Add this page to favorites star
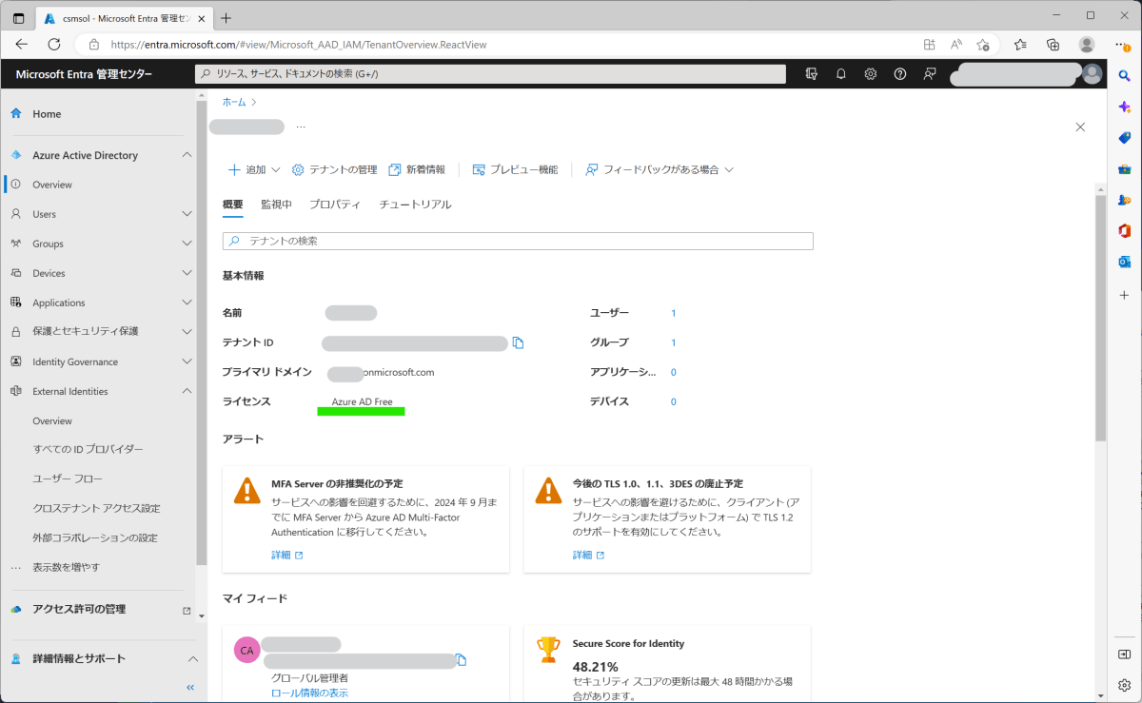Viewport: 1142px width, 703px height. [x=983, y=44]
